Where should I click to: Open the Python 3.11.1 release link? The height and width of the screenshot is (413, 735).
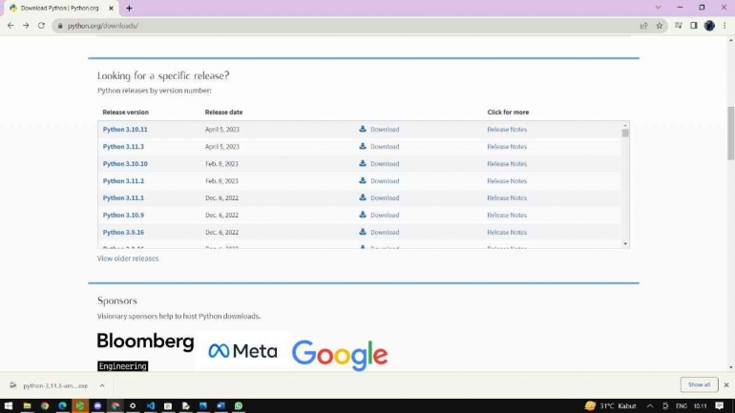[123, 197]
